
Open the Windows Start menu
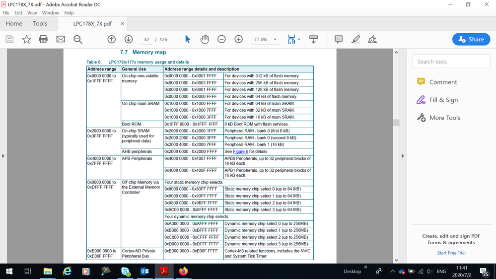click(9, 271)
